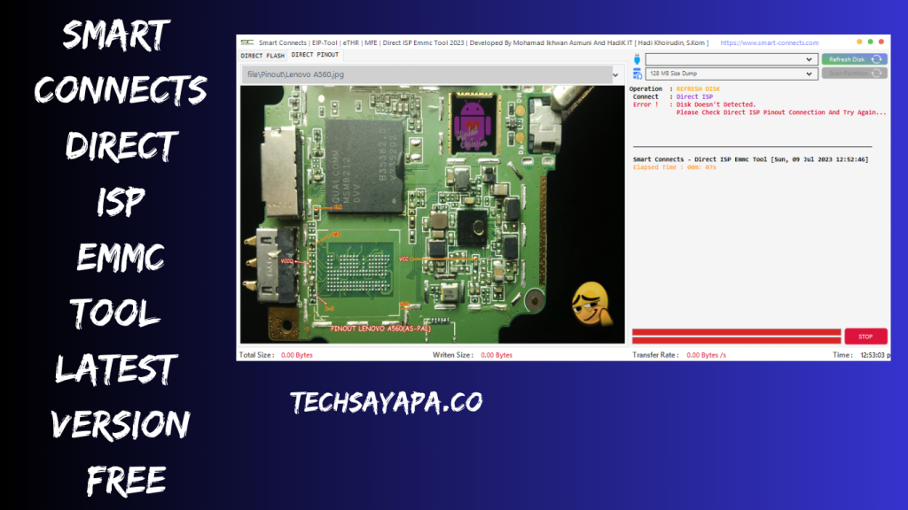This screenshot has width=908, height=510.
Task: Open the 128 MB Size Dump dropdown
Action: coord(732,73)
